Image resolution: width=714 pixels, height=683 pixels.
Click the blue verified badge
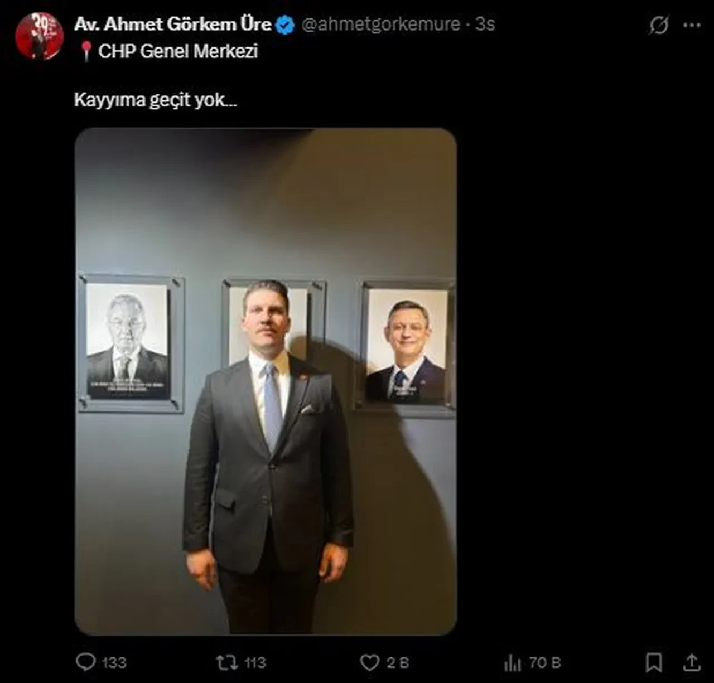pyautogui.click(x=285, y=23)
